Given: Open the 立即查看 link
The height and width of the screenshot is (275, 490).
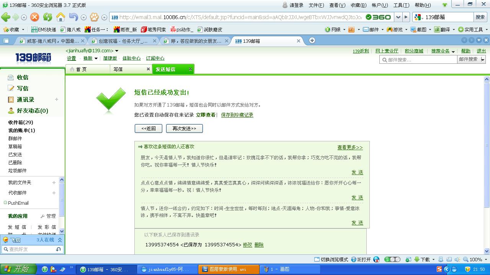Looking at the screenshot, I should click(x=206, y=115).
